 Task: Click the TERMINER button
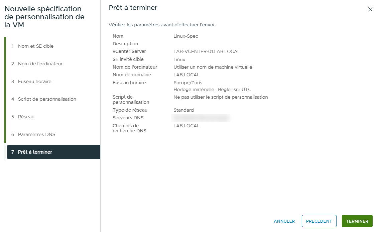[x=357, y=221]
